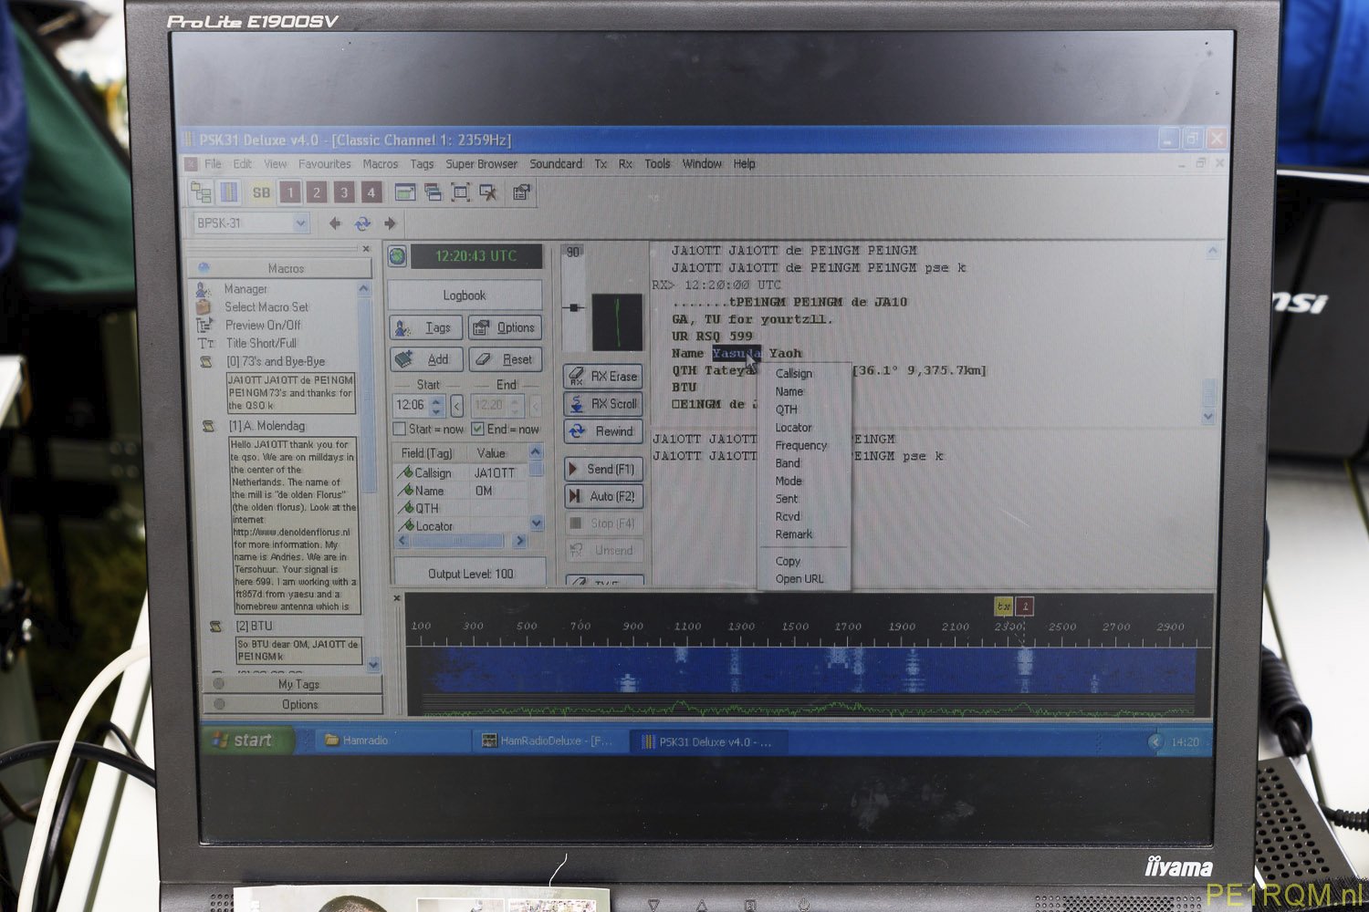Viewport: 1369px width, 912px height.
Task: Click the cascade windows toolbar icon
Action: pyautogui.click(x=433, y=192)
